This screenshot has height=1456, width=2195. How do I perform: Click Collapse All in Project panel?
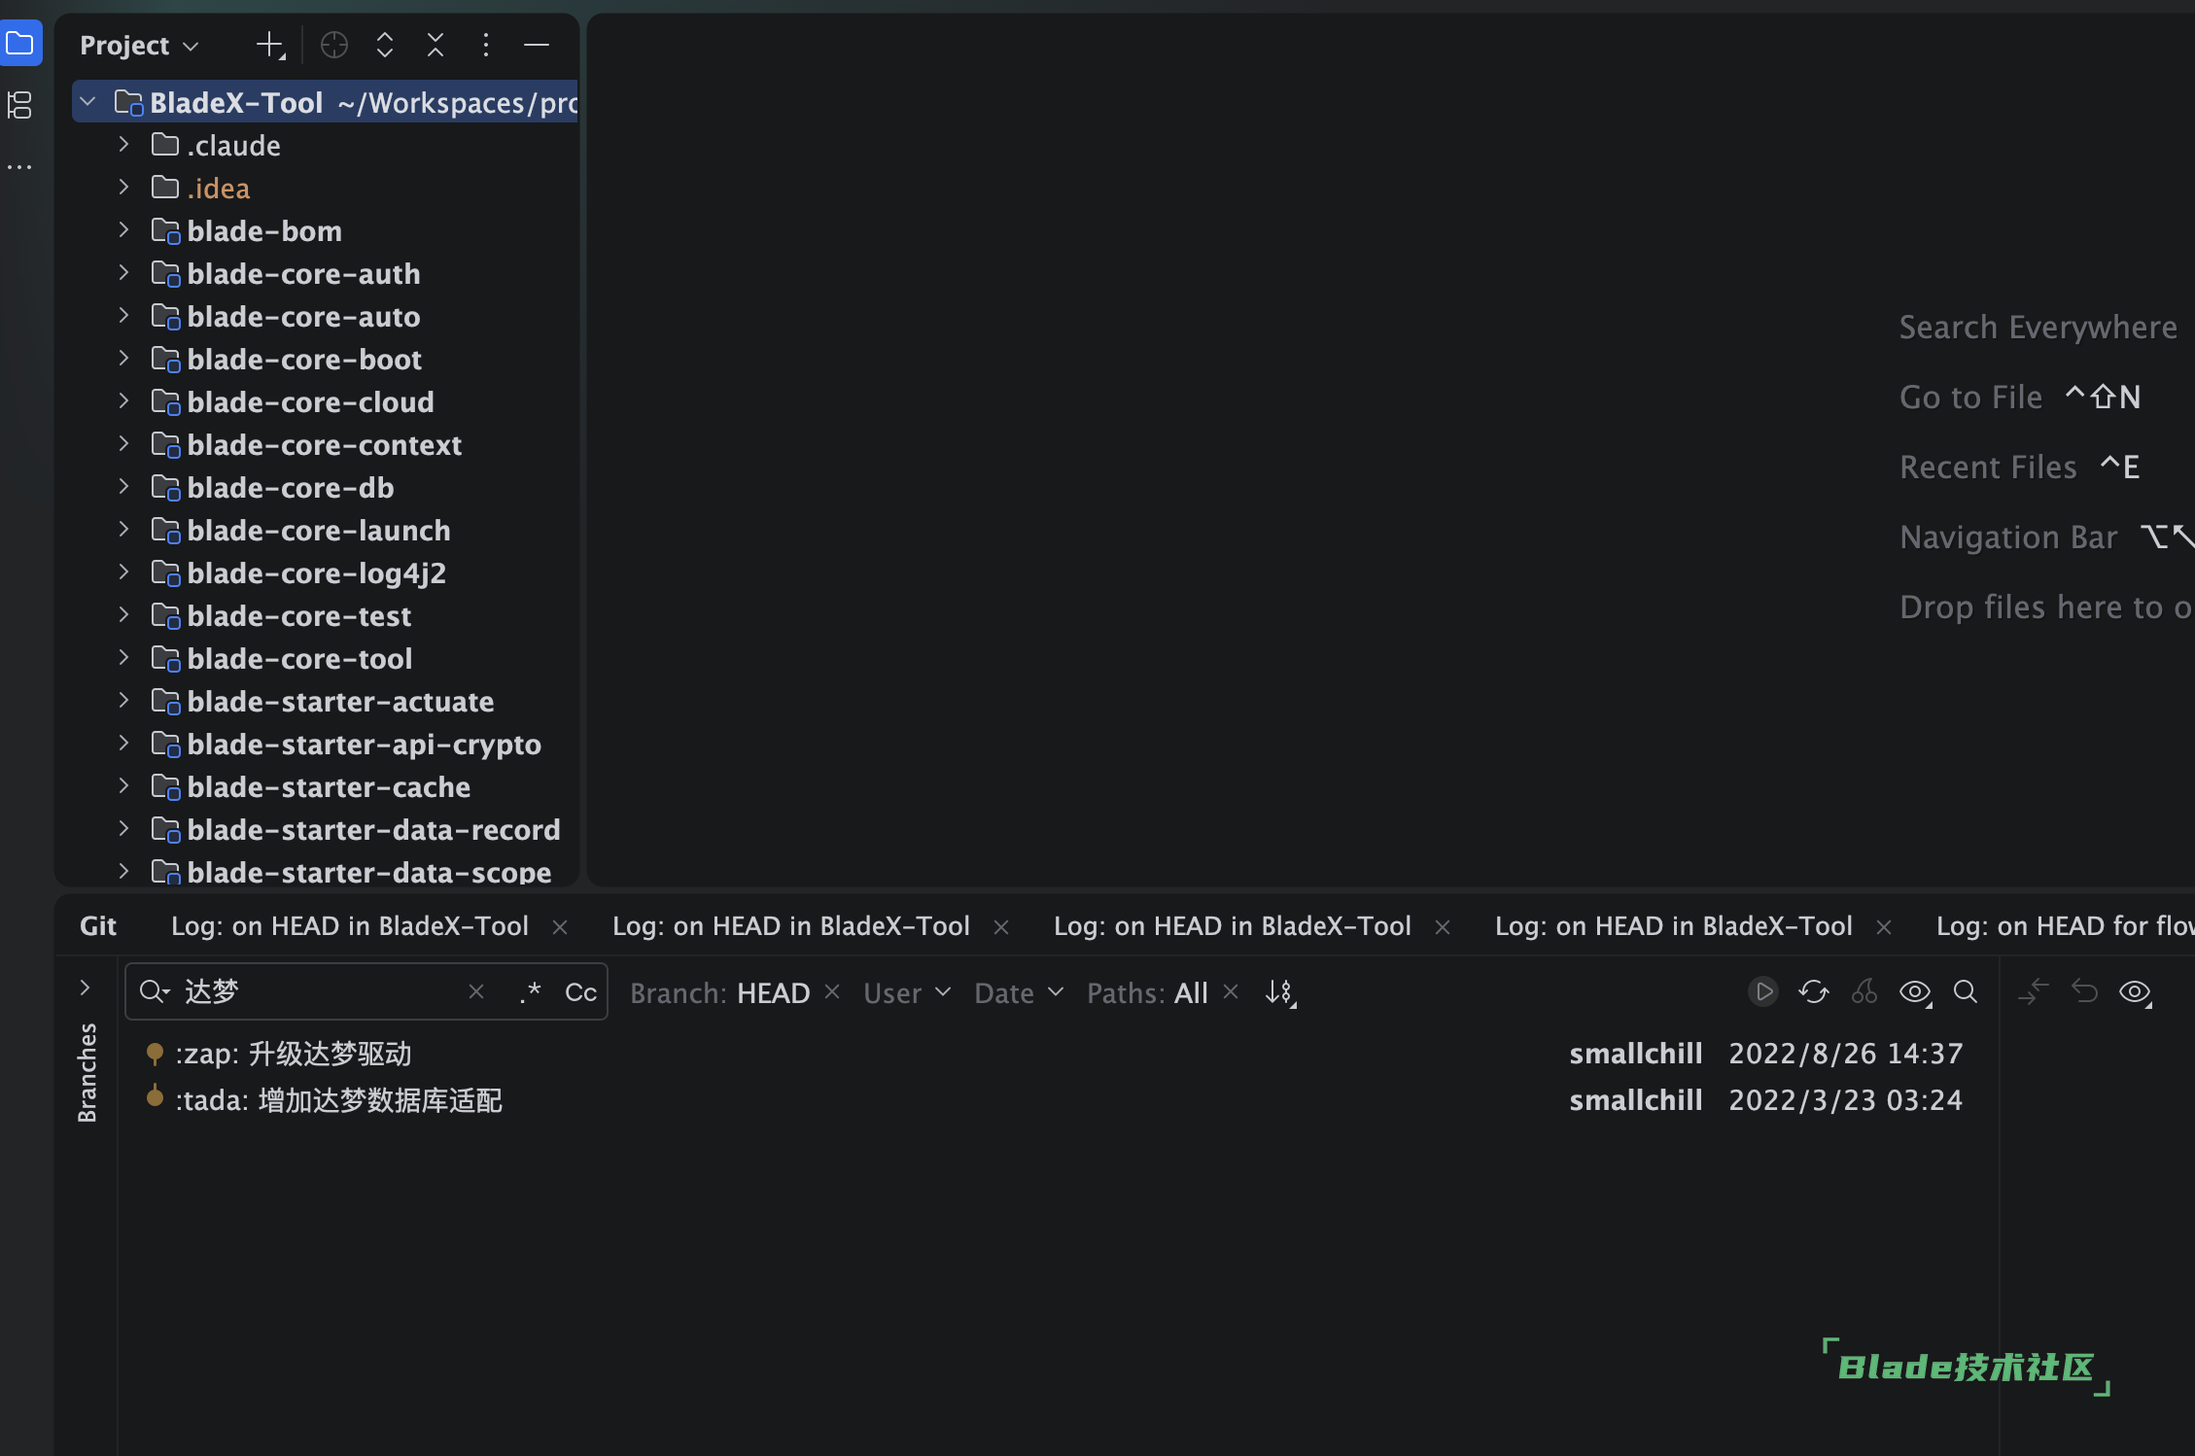click(x=436, y=45)
